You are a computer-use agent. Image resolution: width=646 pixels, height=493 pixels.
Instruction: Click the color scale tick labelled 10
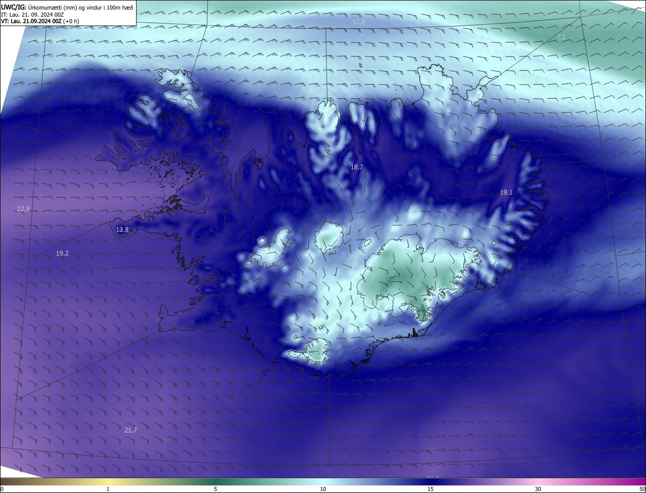pyautogui.click(x=323, y=489)
